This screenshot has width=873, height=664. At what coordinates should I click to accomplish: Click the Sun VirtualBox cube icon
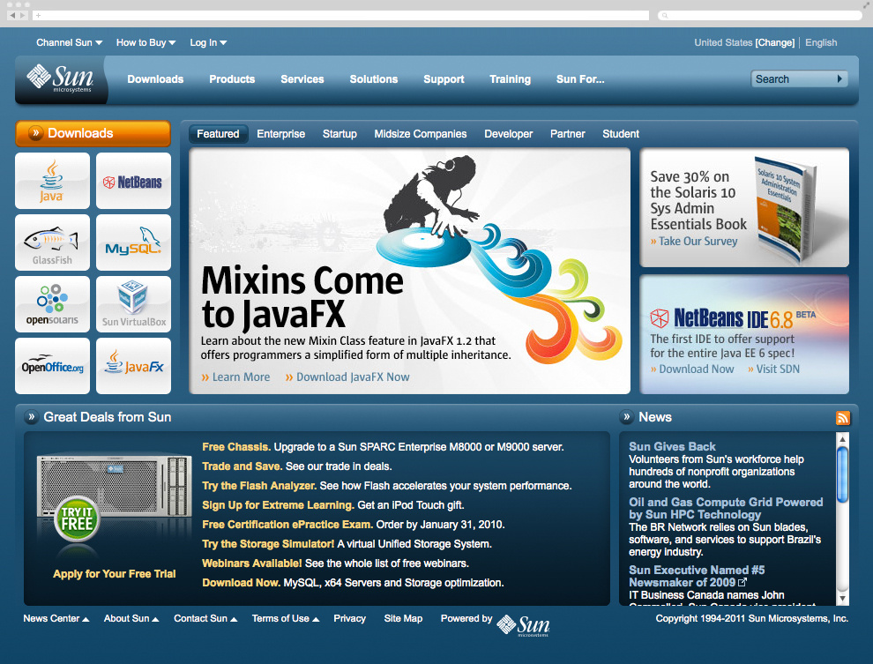pos(133,304)
